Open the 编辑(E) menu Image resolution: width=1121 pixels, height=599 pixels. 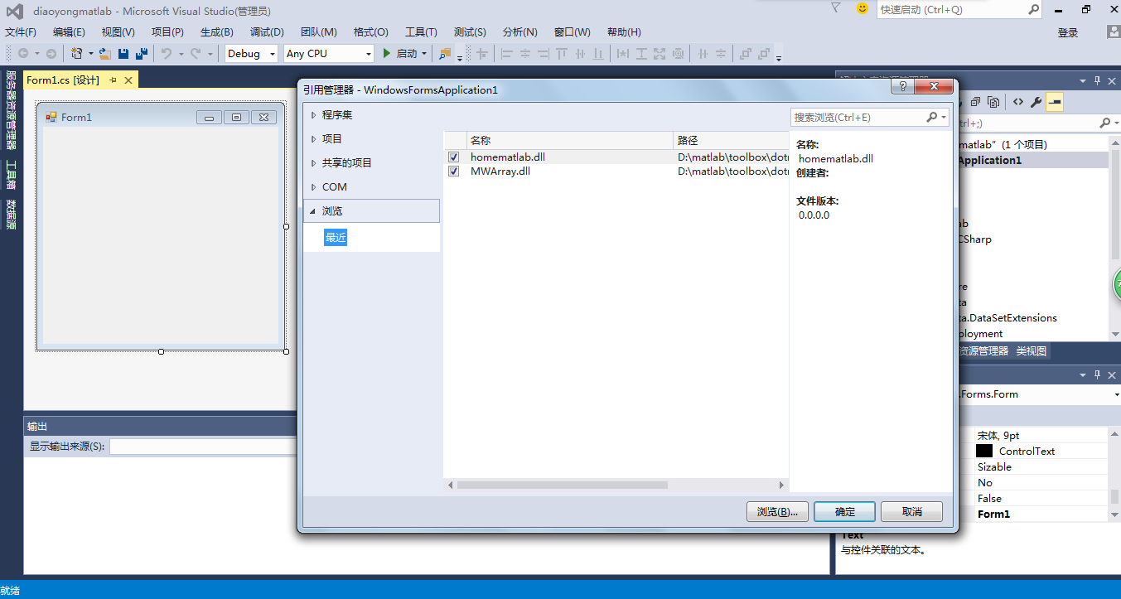69,32
